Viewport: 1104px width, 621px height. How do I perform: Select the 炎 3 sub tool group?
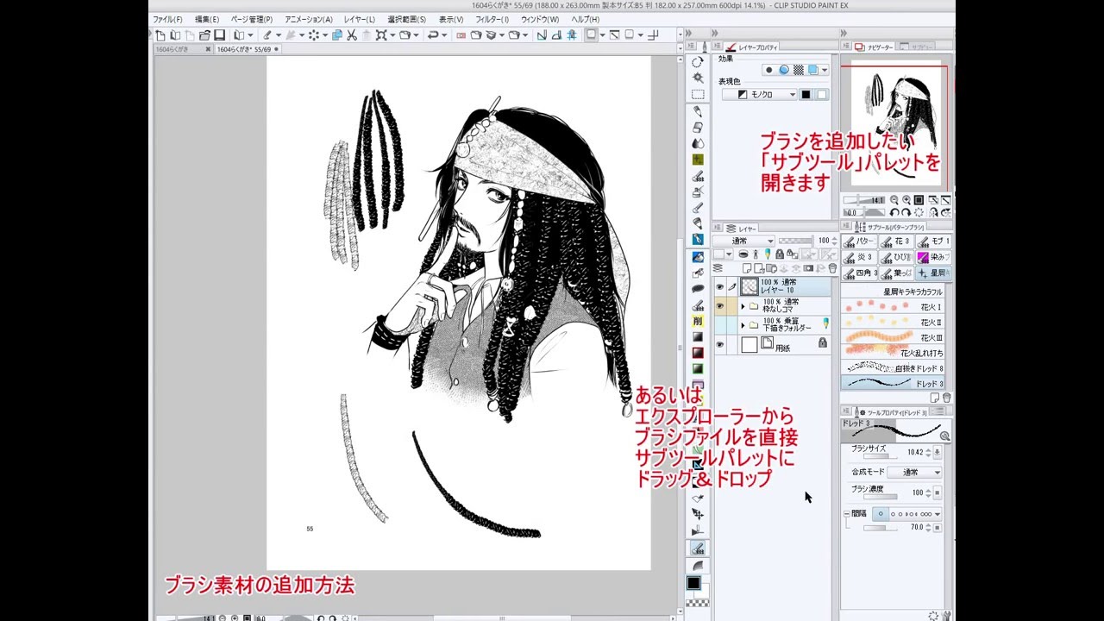click(x=859, y=257)
